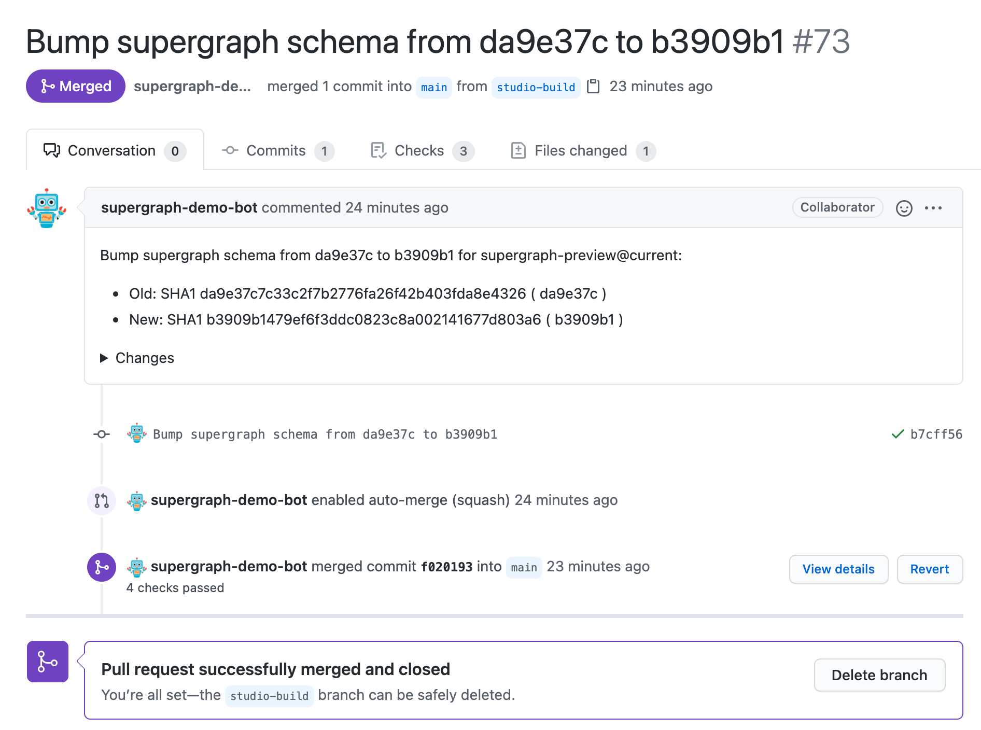Open commit hash b7cff56 link
Viewport: 981px width, 730px height.
[x=936, y=434]
